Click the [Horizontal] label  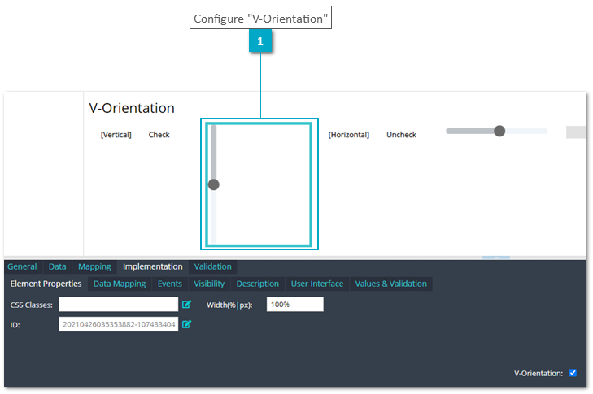pos(349,135)
